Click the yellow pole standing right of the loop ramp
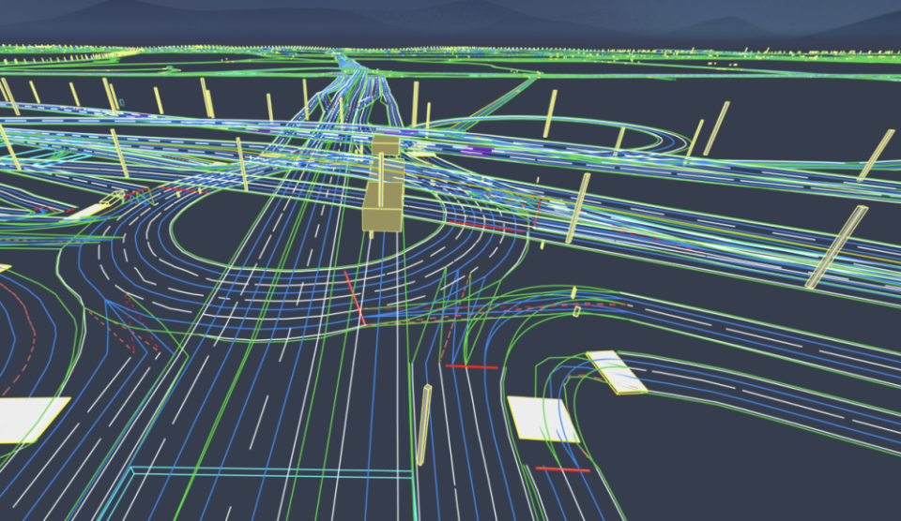 [716, 128]
